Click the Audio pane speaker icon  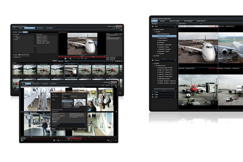pyautogui.click(x=153, y=97)
